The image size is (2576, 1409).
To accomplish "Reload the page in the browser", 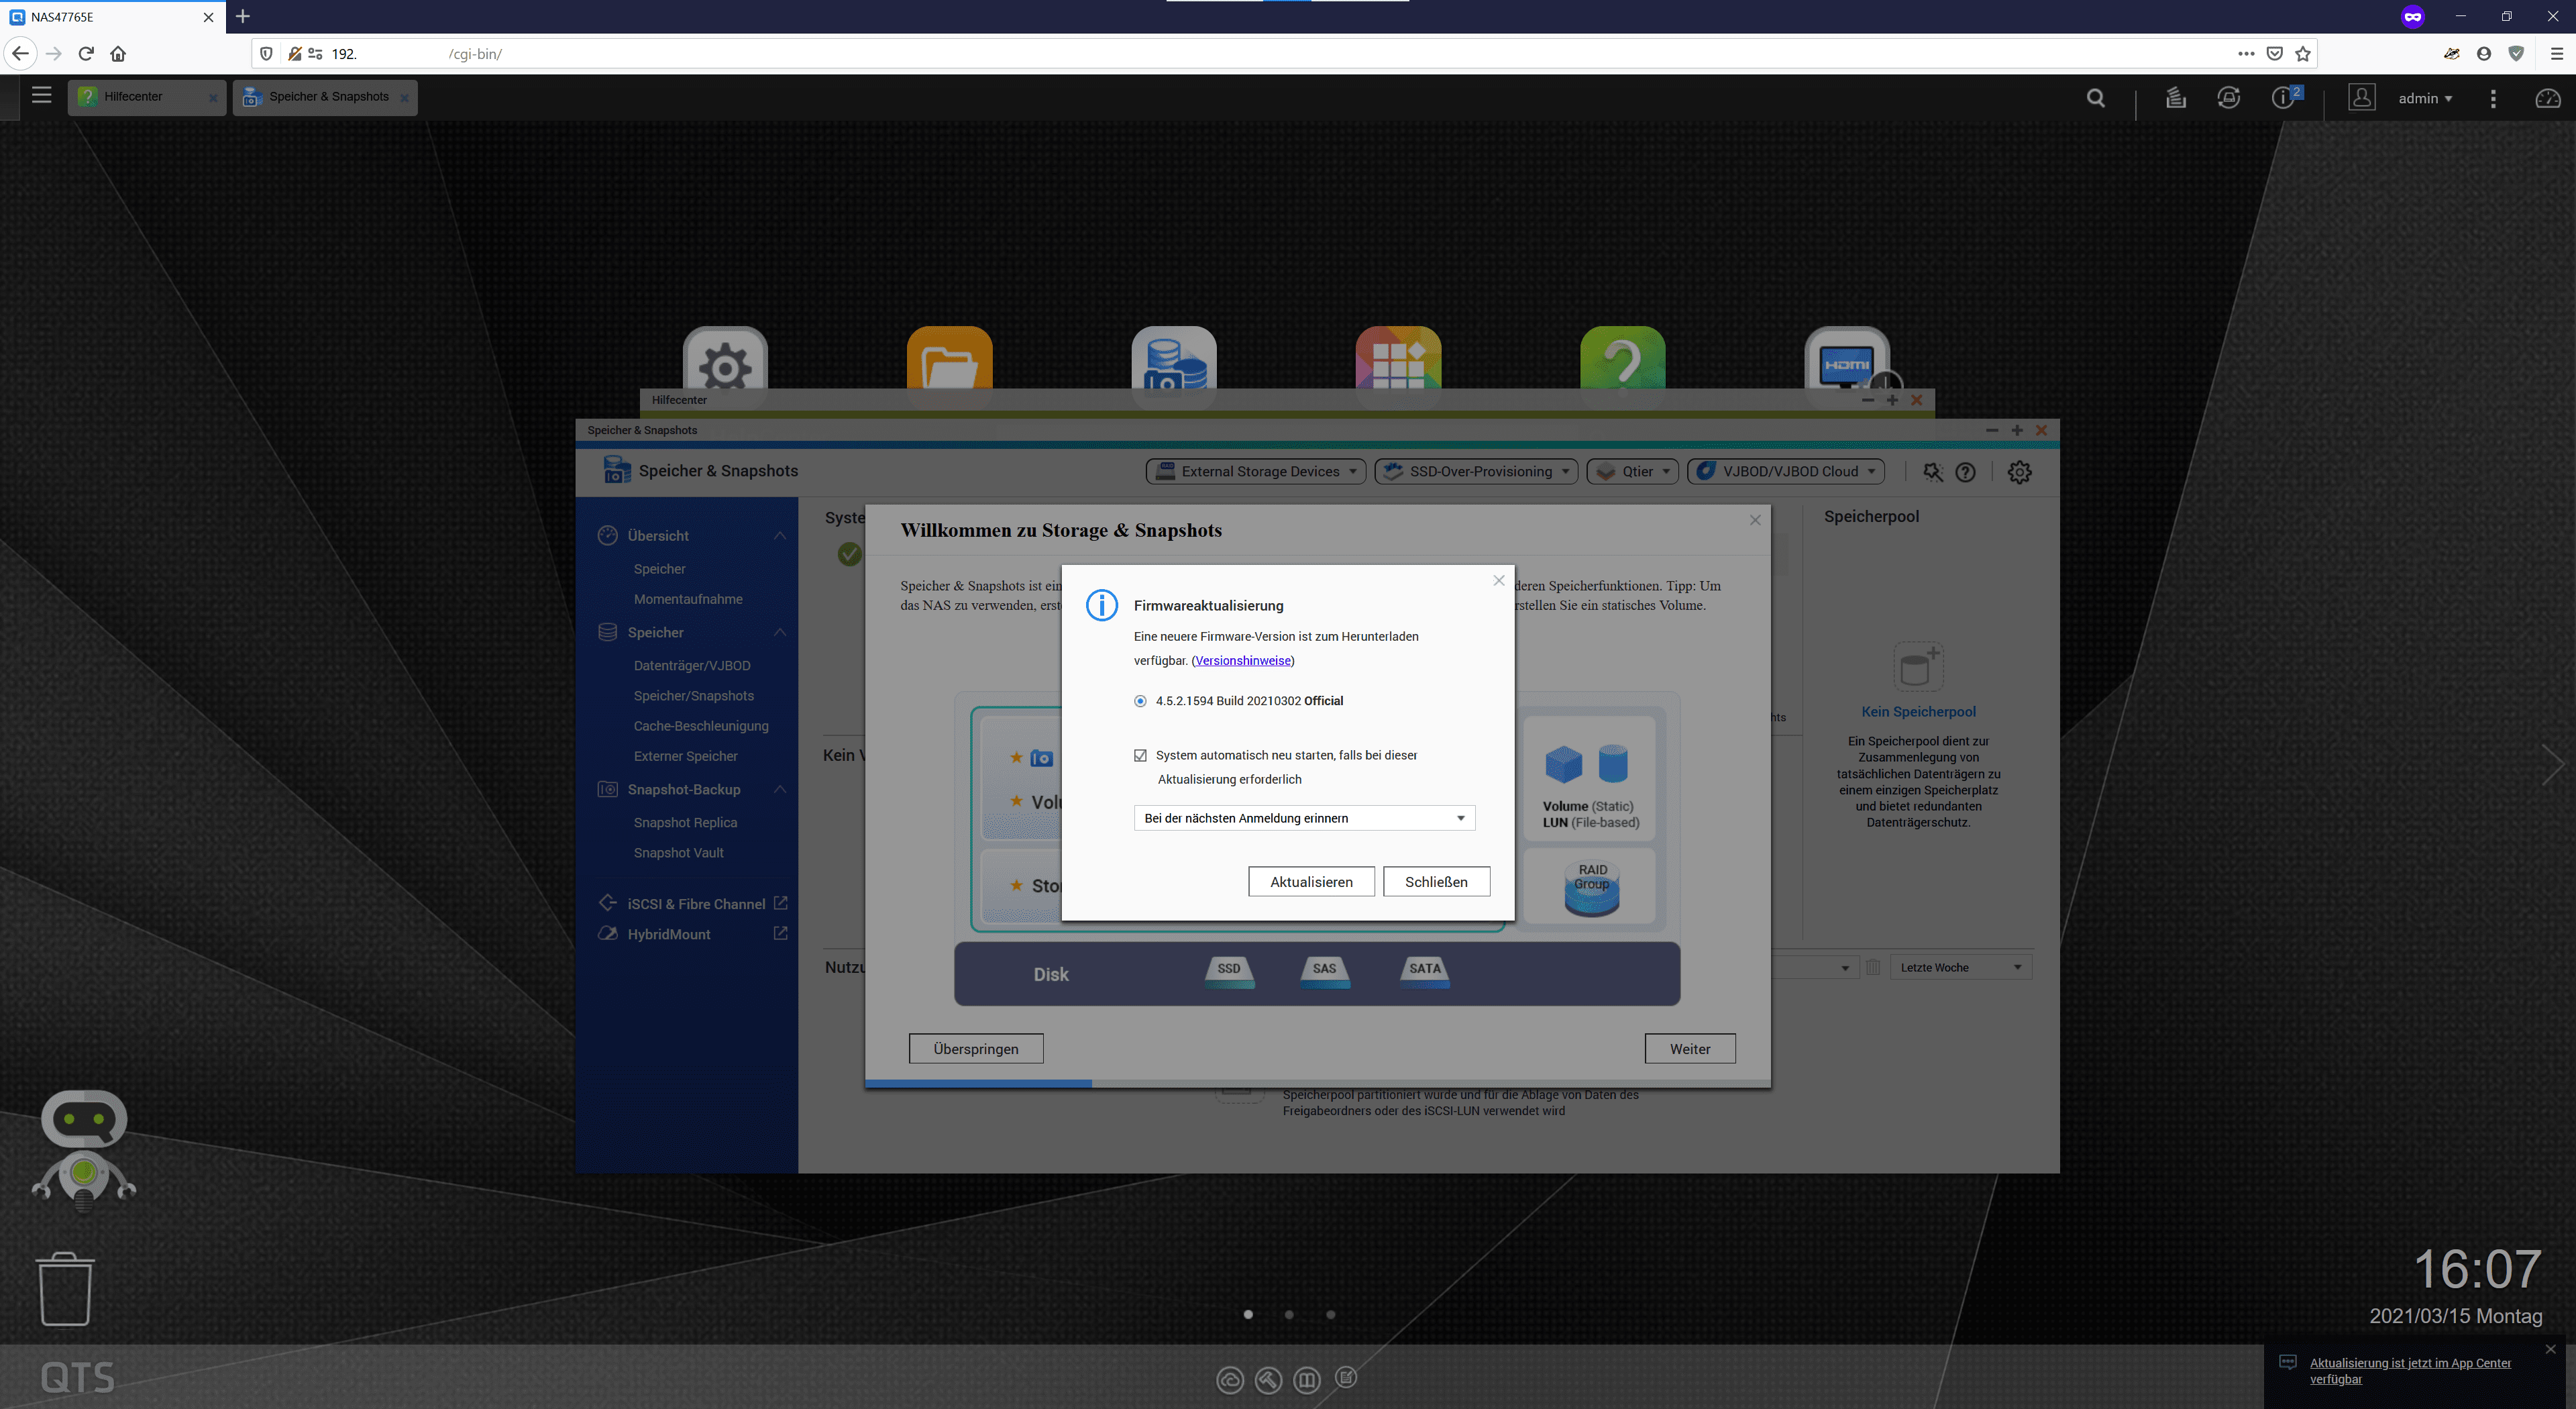I will pyautogui.click(x=86, y=54).
